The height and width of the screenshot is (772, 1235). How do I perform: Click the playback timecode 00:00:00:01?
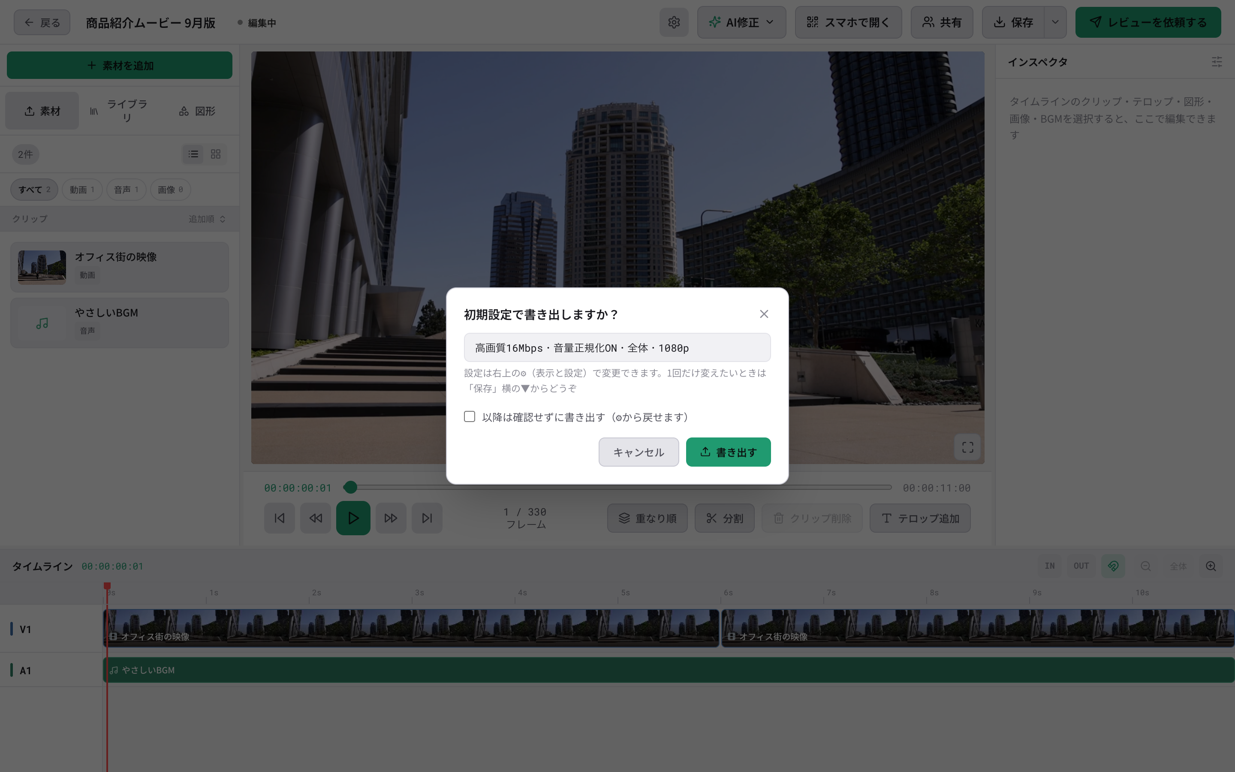click(298, 488)
